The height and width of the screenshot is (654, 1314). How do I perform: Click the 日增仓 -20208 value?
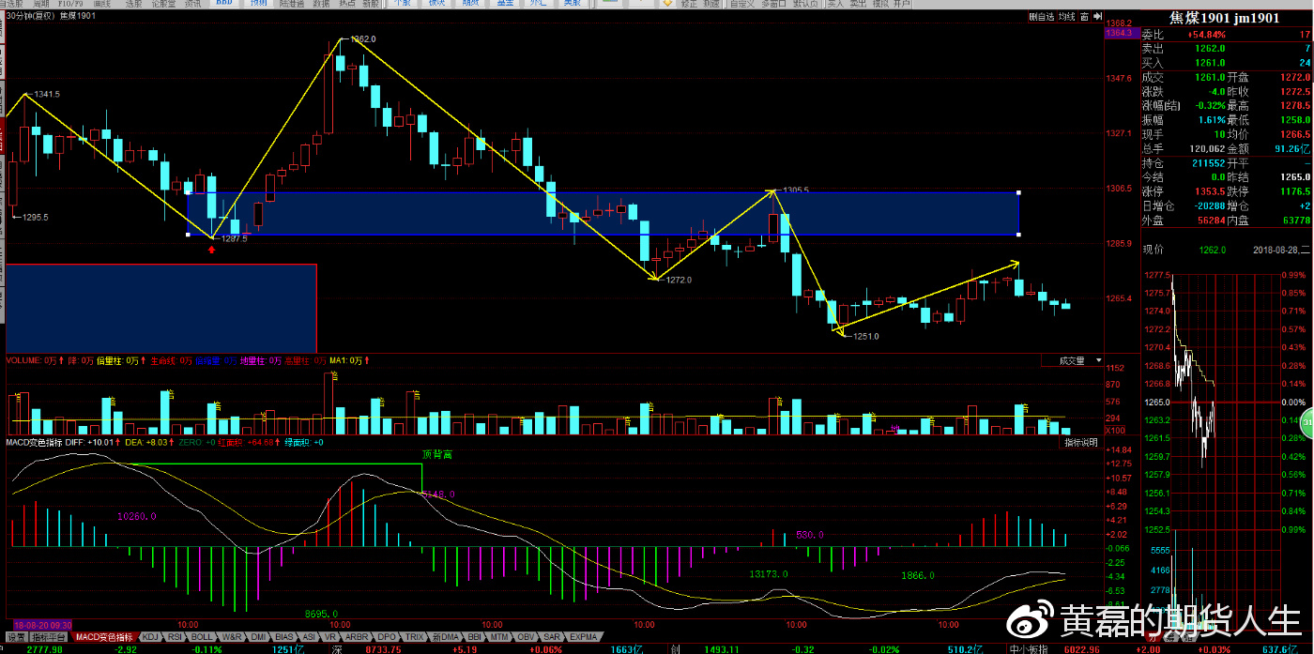(1211, 205)
